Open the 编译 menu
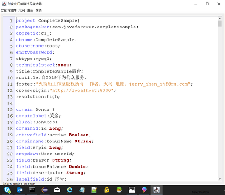The width and height of the screenshot is (225, 195). [30, 10]
